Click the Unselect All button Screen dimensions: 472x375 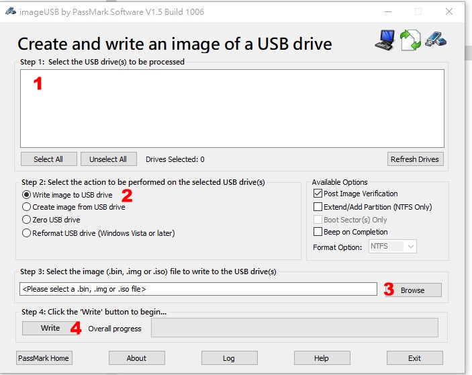click(x=108, y=159)
